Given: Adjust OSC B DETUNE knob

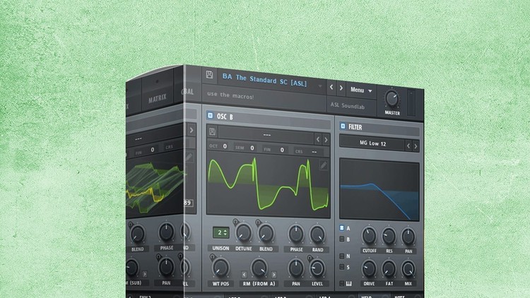Looking at the screenshot, I should click(243, 233).
